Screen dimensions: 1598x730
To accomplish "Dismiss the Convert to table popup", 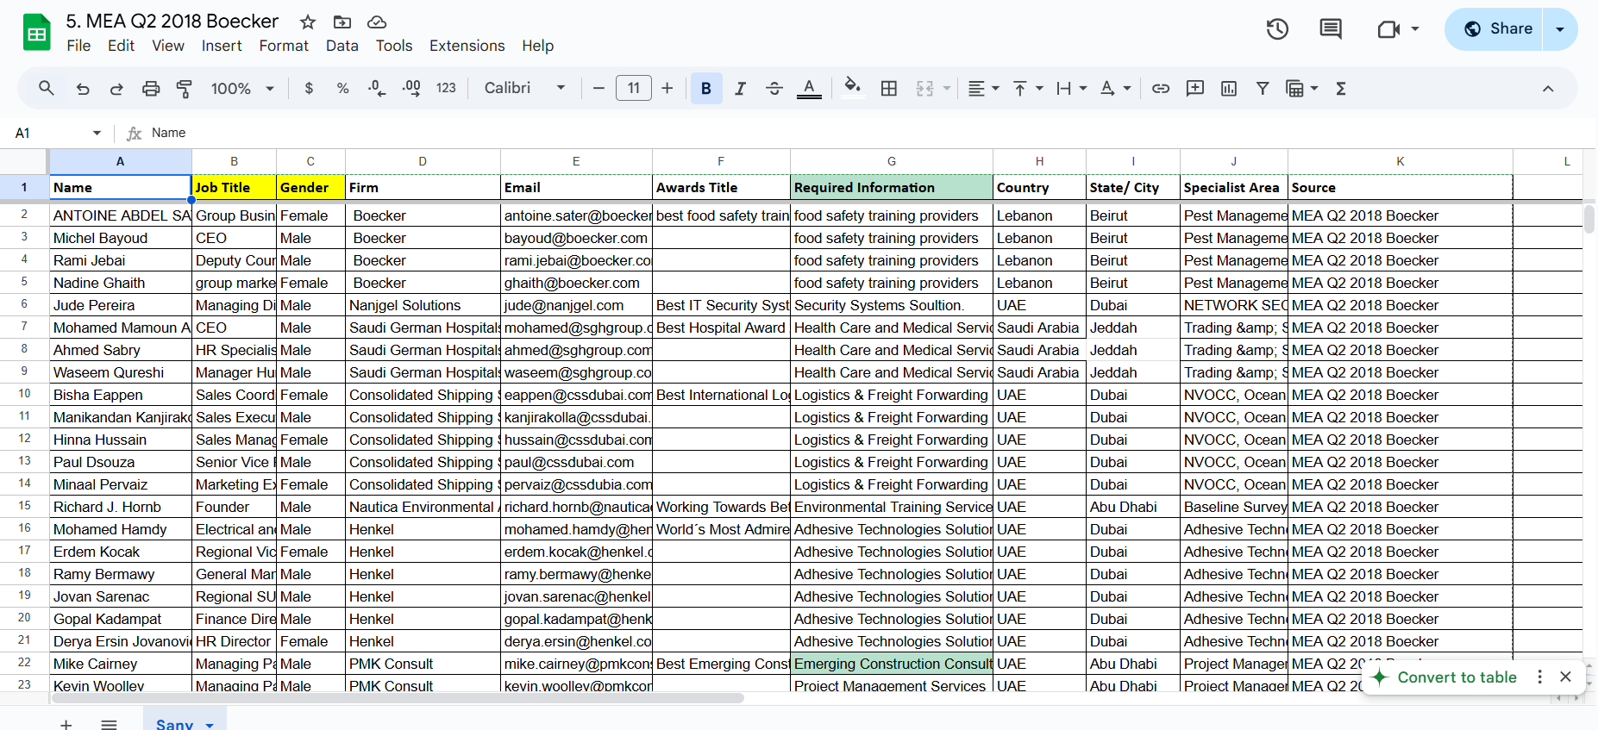I will pyautogui.click(x=1566, y=677).
